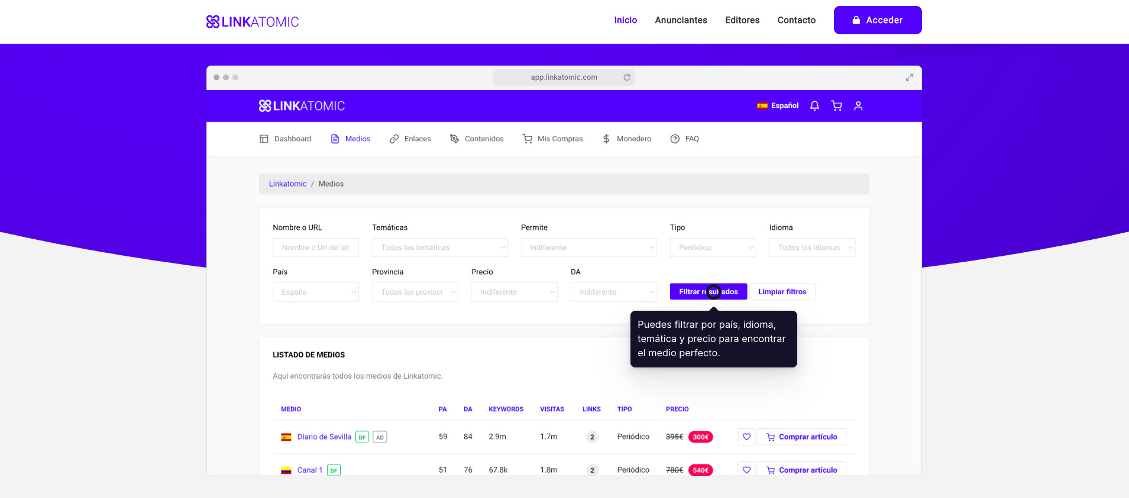1129x498 pixels.
Task: Open the Monedero tab
Action: pos(627,139)
